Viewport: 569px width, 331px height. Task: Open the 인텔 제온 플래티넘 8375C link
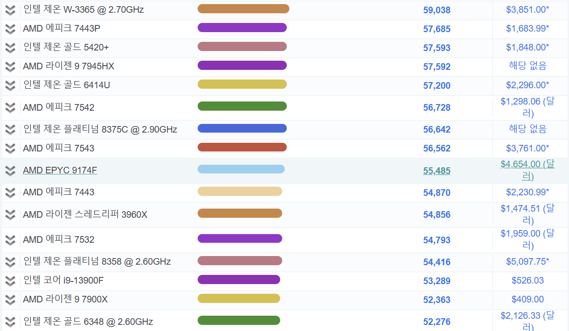[x=100, y=130]
